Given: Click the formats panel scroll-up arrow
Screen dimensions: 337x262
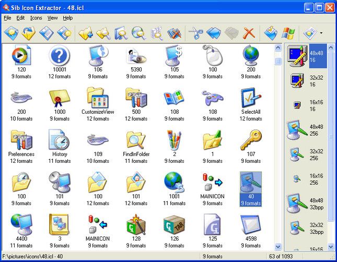Looking at the screenshot, I should [331, 47].
